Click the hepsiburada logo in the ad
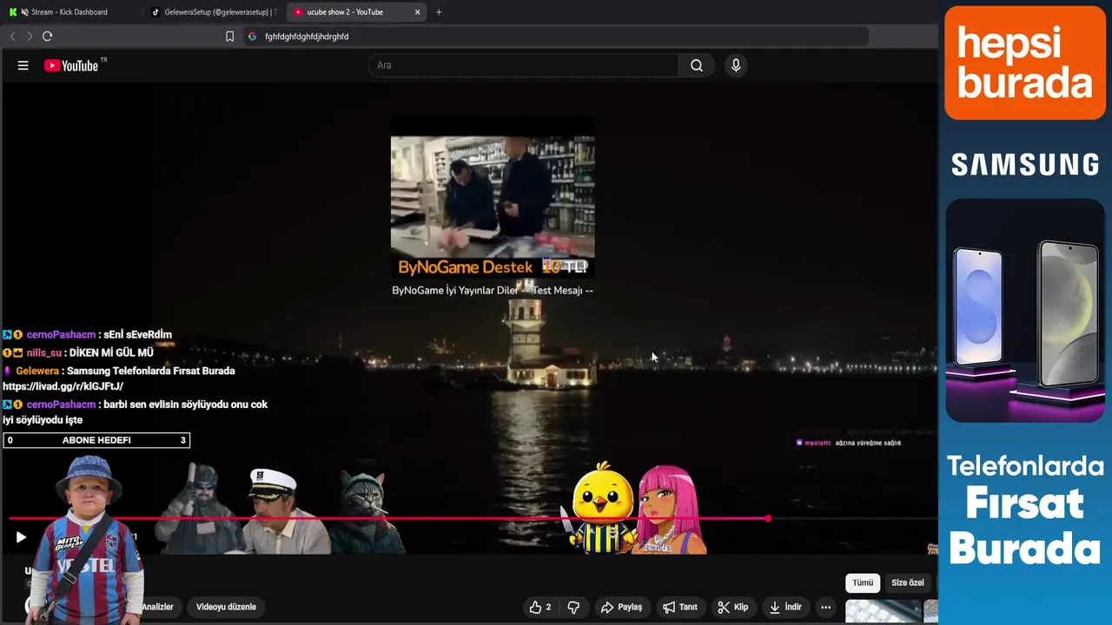 click(1025, 63)
